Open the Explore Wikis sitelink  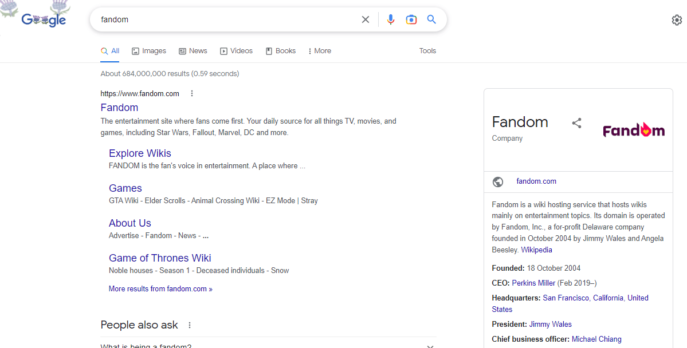pyautogui.click(x=140, y=153)
